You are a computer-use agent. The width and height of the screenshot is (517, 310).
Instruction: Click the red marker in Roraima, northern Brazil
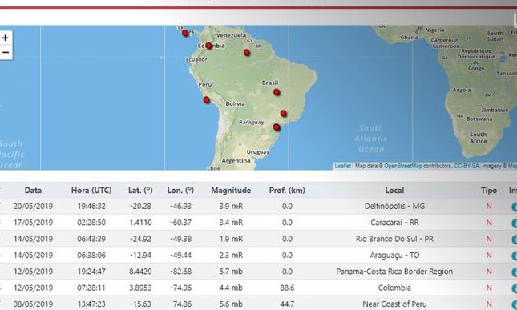pos(247,52)
